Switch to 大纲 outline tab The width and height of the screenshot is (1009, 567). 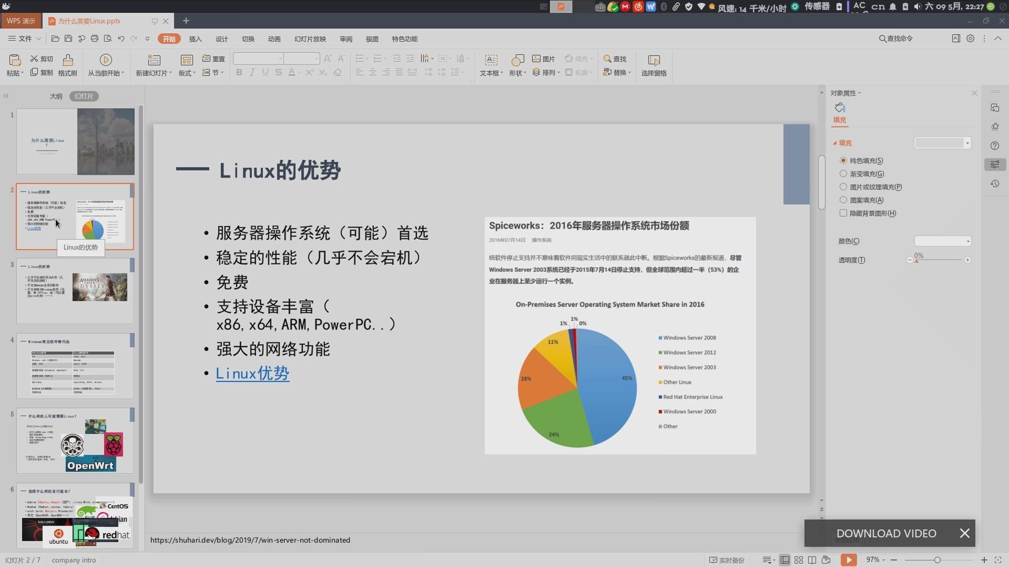pyautogui.click(x=56, y=96)
